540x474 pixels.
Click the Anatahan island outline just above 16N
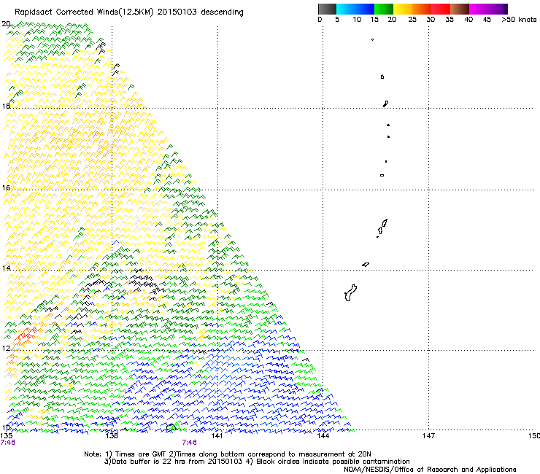point(382,175)
